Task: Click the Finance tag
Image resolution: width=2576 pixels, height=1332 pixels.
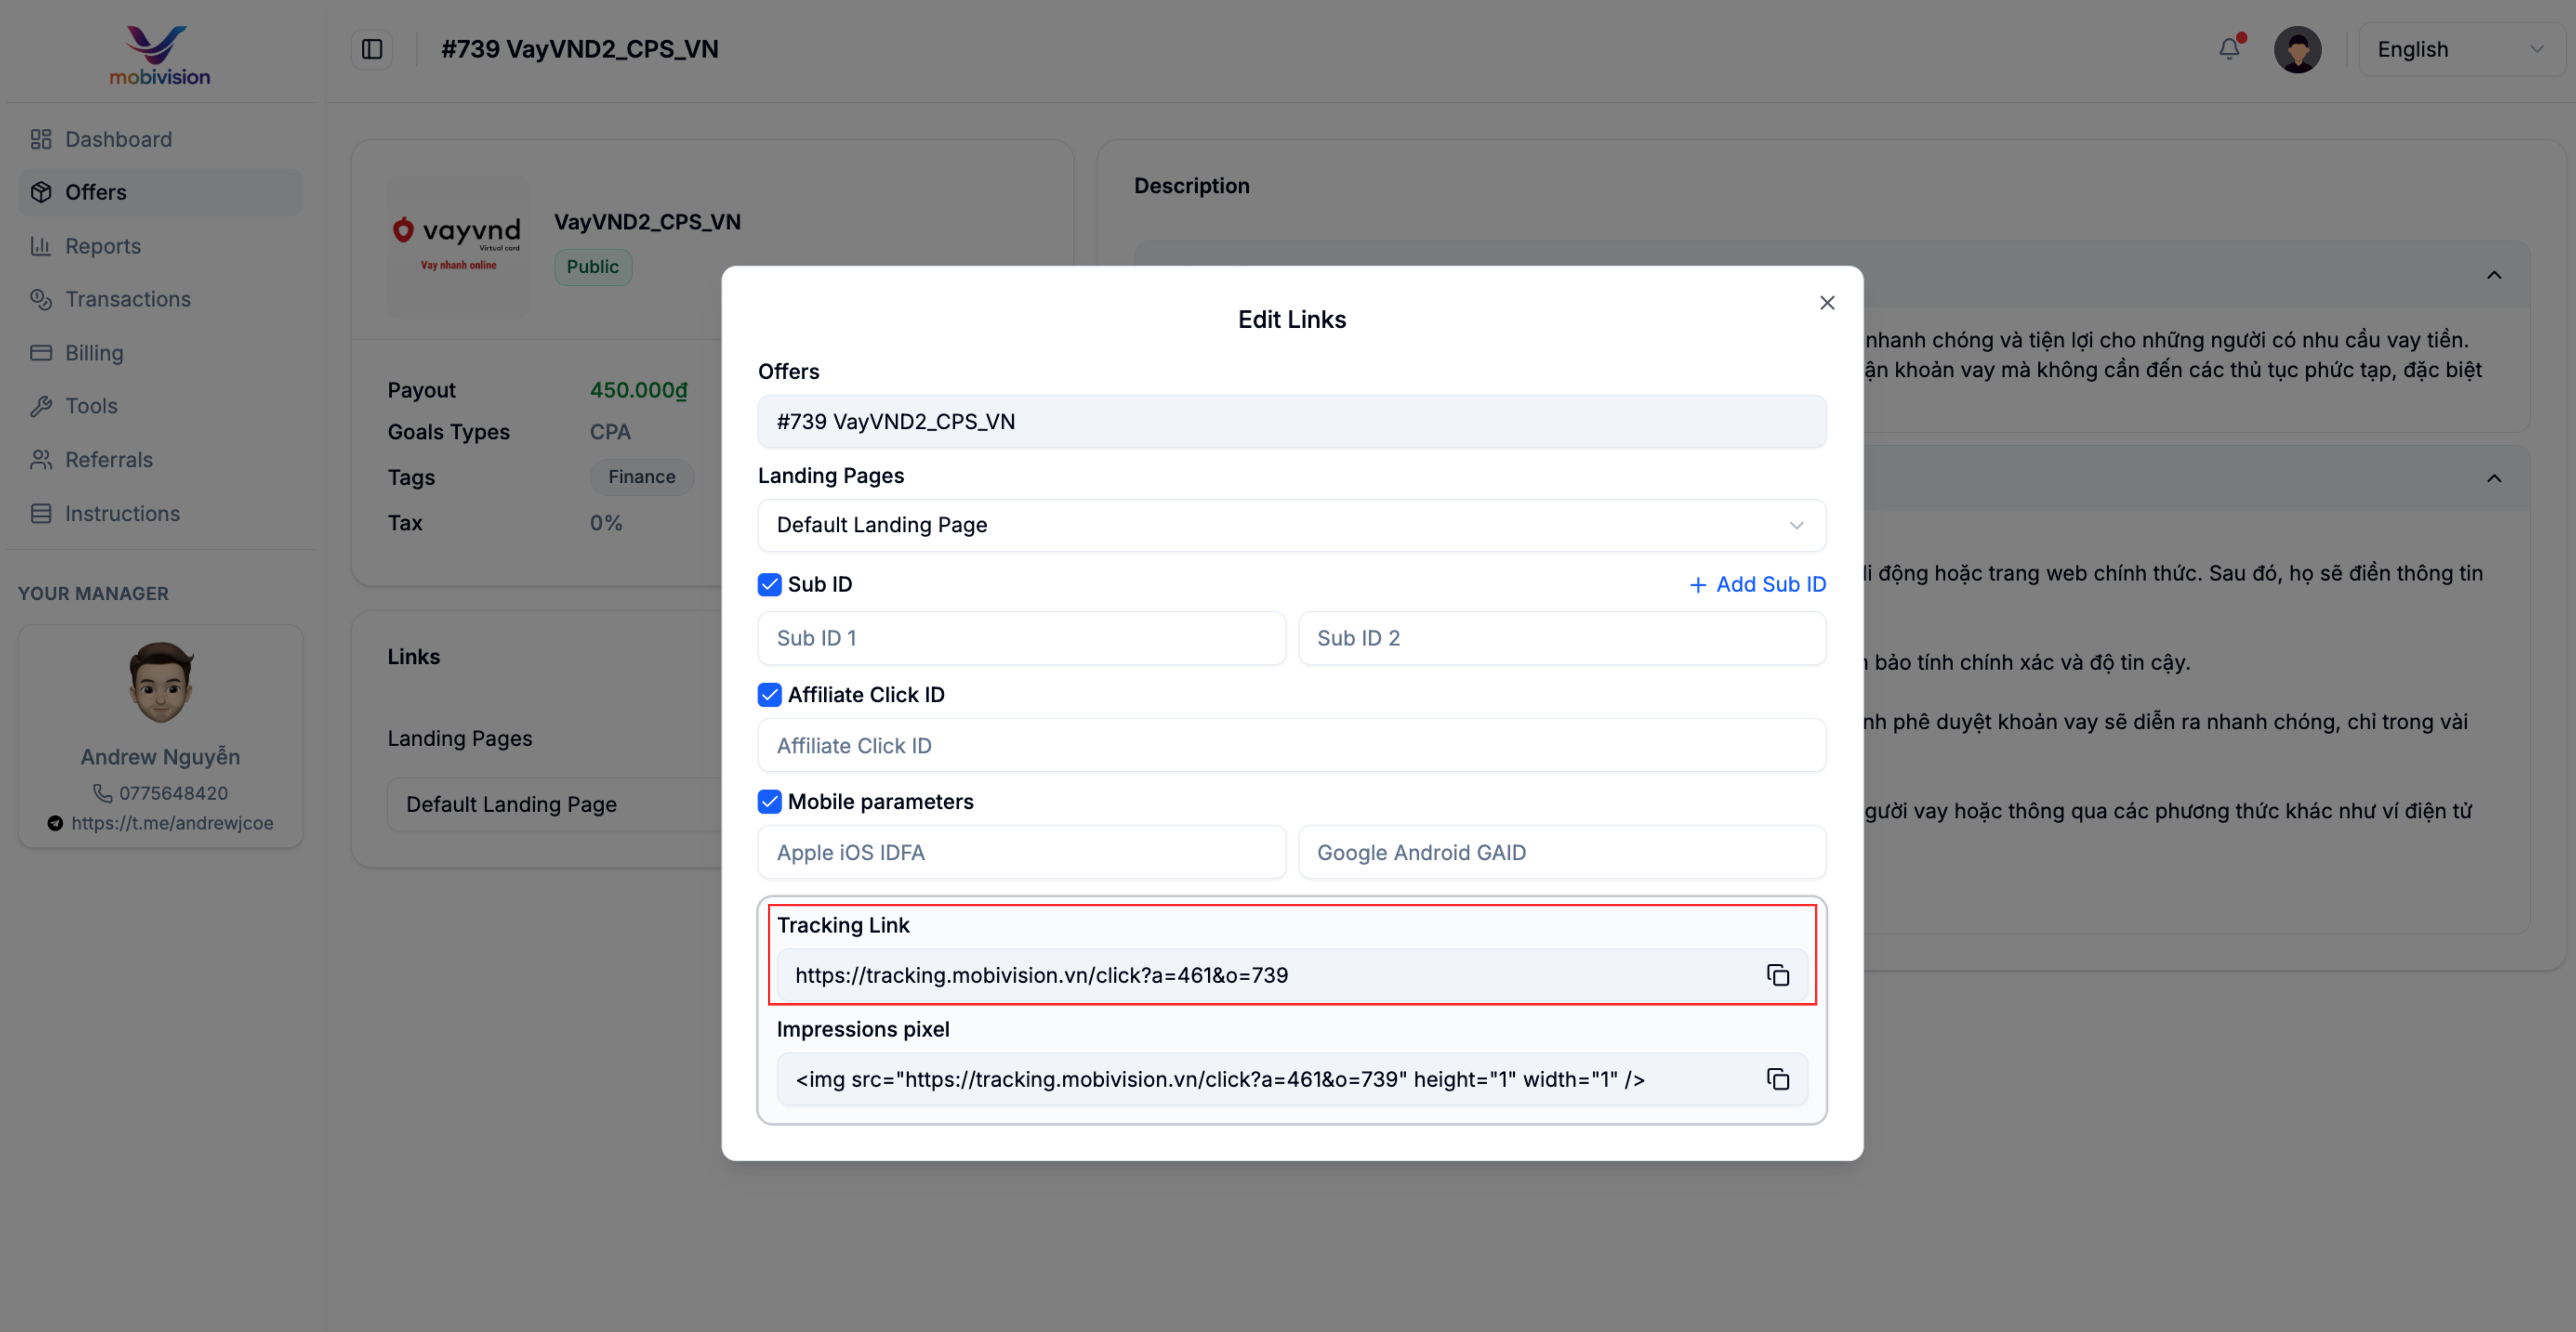Action: tap(641, 477)
